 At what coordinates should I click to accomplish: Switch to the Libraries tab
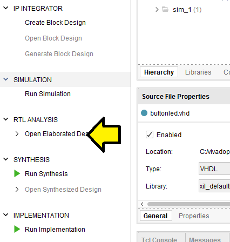pos(198,72)
